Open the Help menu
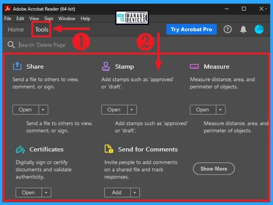 [85, 18]
